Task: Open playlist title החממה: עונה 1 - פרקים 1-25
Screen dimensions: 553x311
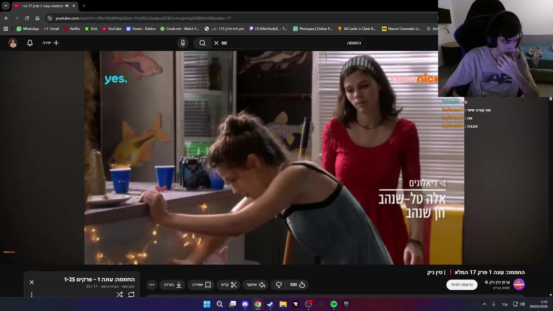Action: (99, 279)
